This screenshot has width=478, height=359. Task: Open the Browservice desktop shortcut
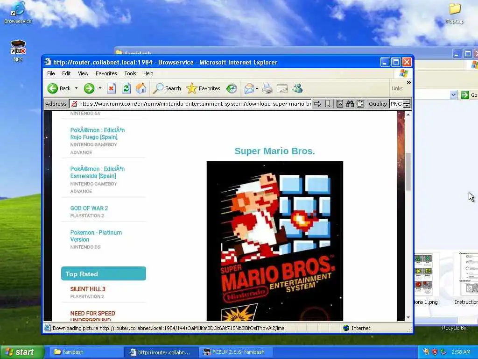(x=18, y=13)
